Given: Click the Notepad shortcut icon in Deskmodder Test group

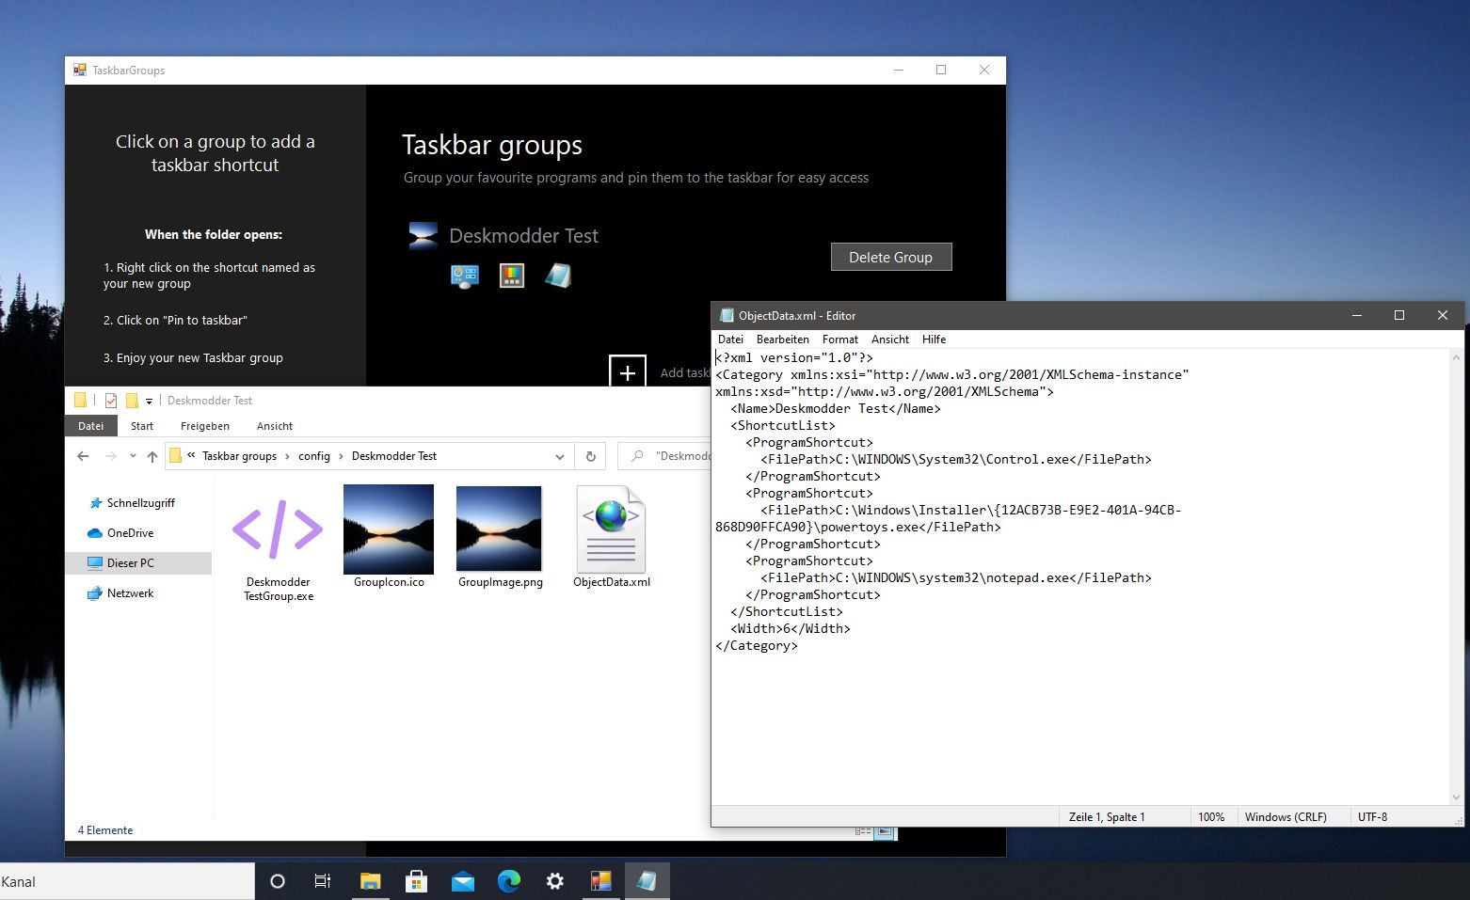Looking at the screenshot, I should click(558, 276).
